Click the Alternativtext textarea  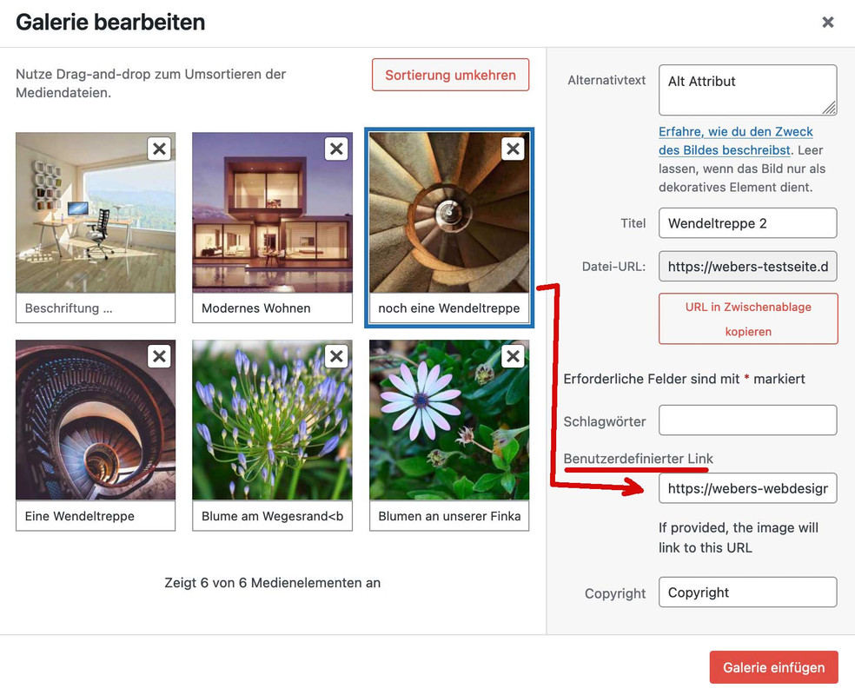(747, 90)
